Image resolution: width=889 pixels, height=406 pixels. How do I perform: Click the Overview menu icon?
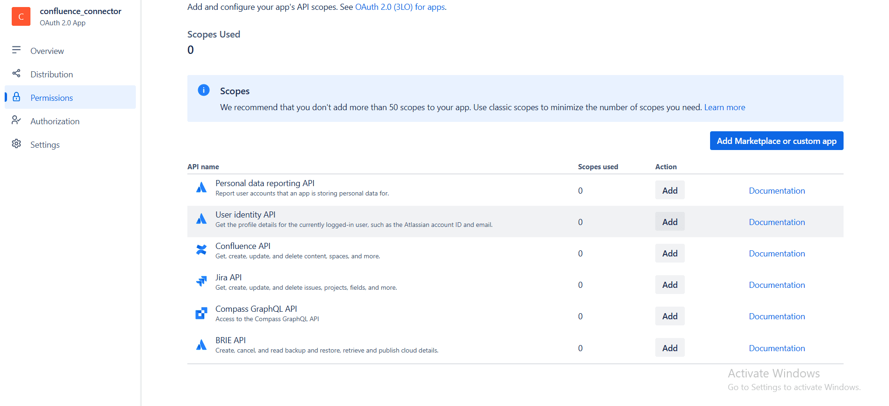click(x=16, y=50)
